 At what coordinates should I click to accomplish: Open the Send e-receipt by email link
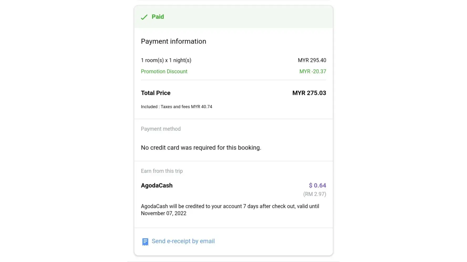[x=183, y=241]
